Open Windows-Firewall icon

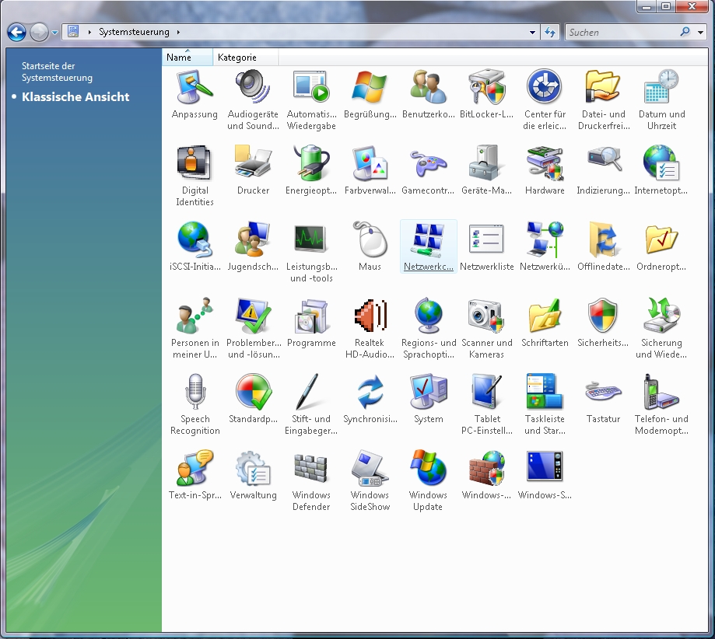pyautogui.click(x=486, y=467)
